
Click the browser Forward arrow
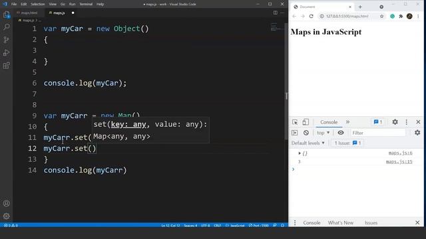click(303, 16)
